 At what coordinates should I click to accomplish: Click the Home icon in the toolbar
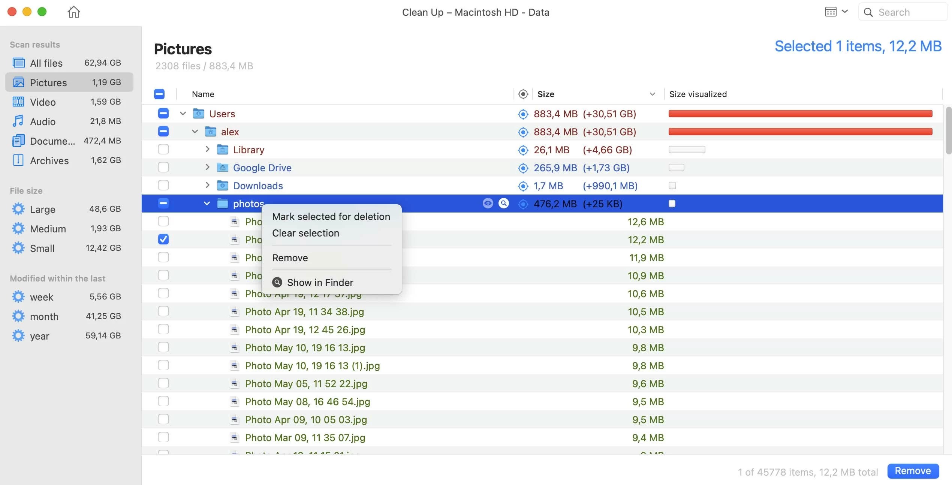(73, 12)
